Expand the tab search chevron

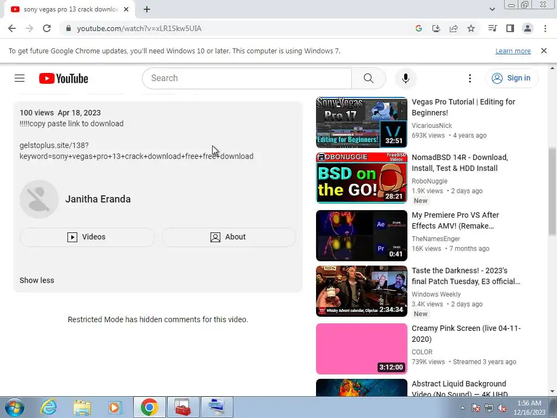(492, 9)
